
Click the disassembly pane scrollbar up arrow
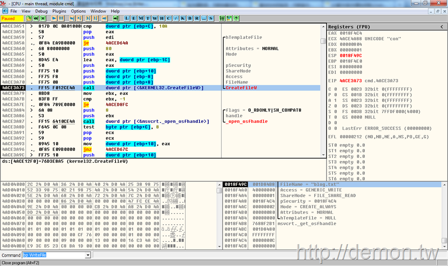(323, 26)
